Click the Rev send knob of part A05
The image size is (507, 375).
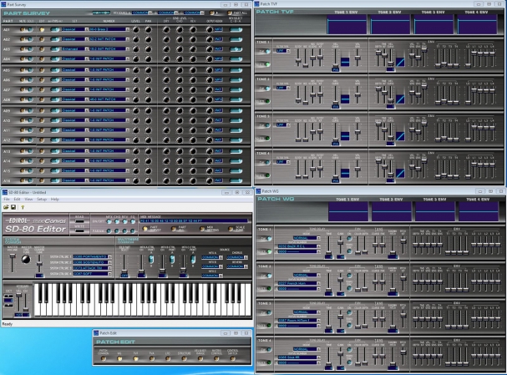[x=193, y=70]
